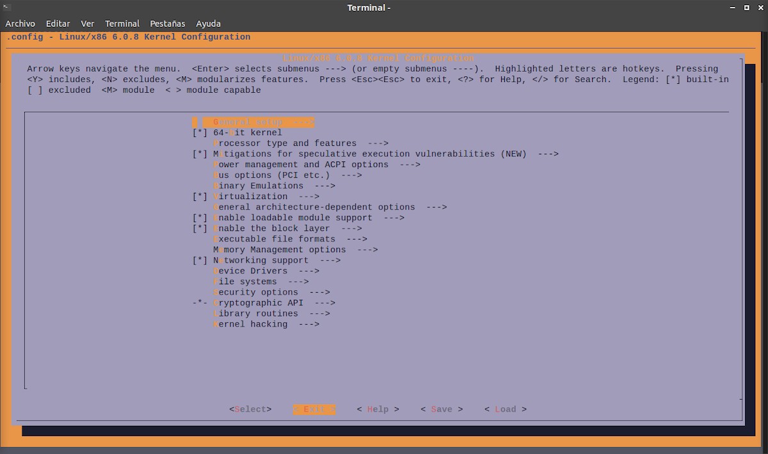Expand Power management and ACPI options arrow
The width and height of the screenshot is (768, 454).
[x=410, y=165]
